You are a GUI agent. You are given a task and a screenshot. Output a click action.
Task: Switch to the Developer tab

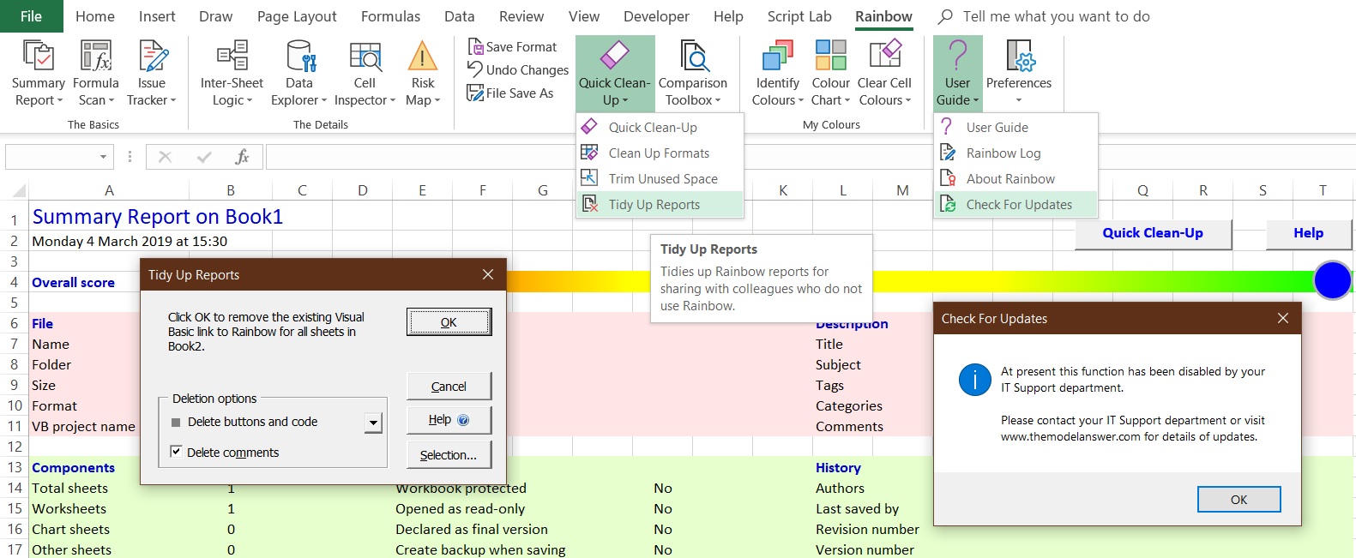tap(656, 16)
